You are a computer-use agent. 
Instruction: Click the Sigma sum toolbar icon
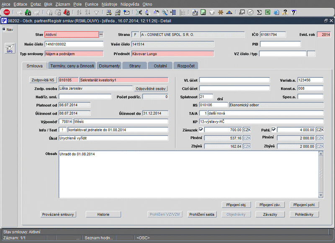260,12
